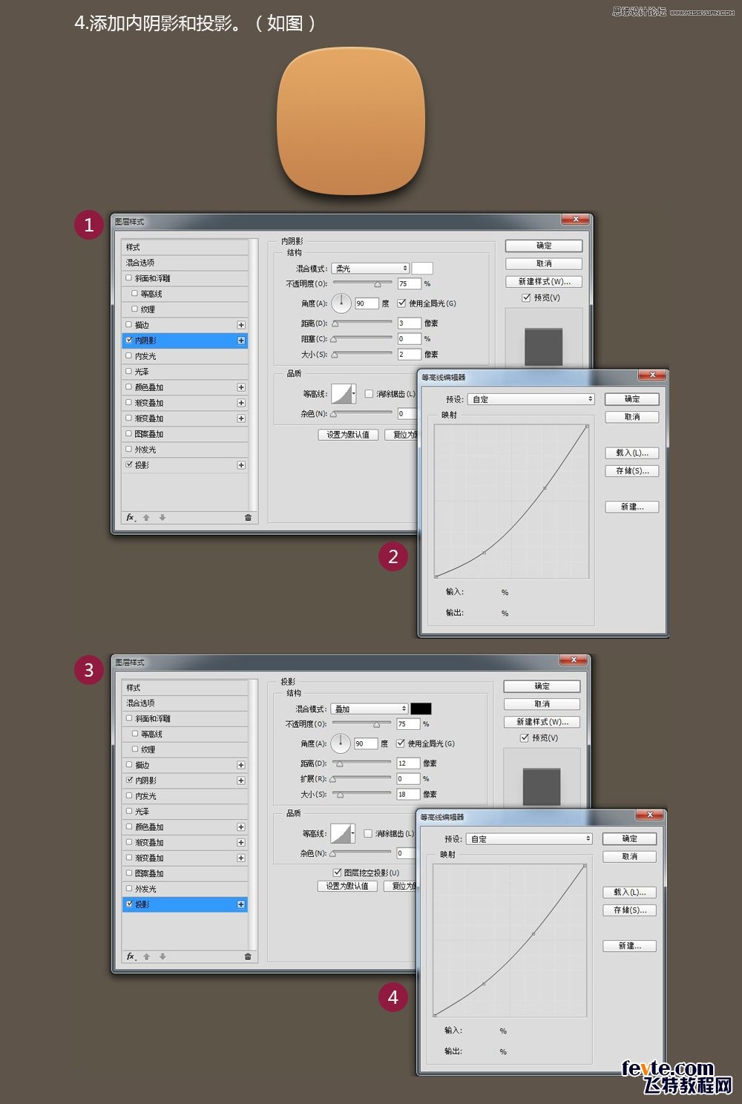Open 预设 dropdown in Drop Shadow's contour editor

[530, 838]
